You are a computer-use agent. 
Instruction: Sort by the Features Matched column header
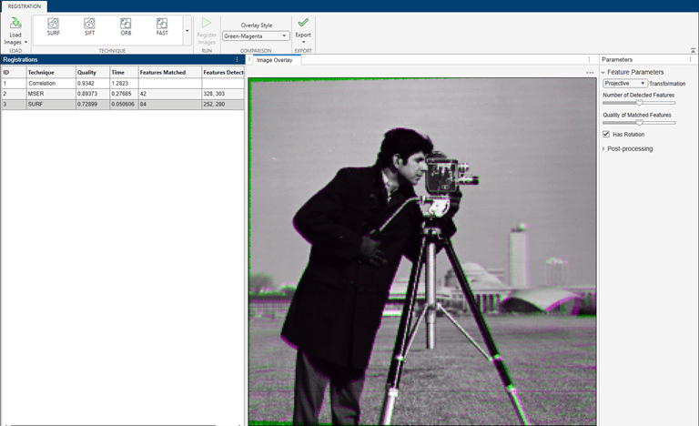coord(170,72)
